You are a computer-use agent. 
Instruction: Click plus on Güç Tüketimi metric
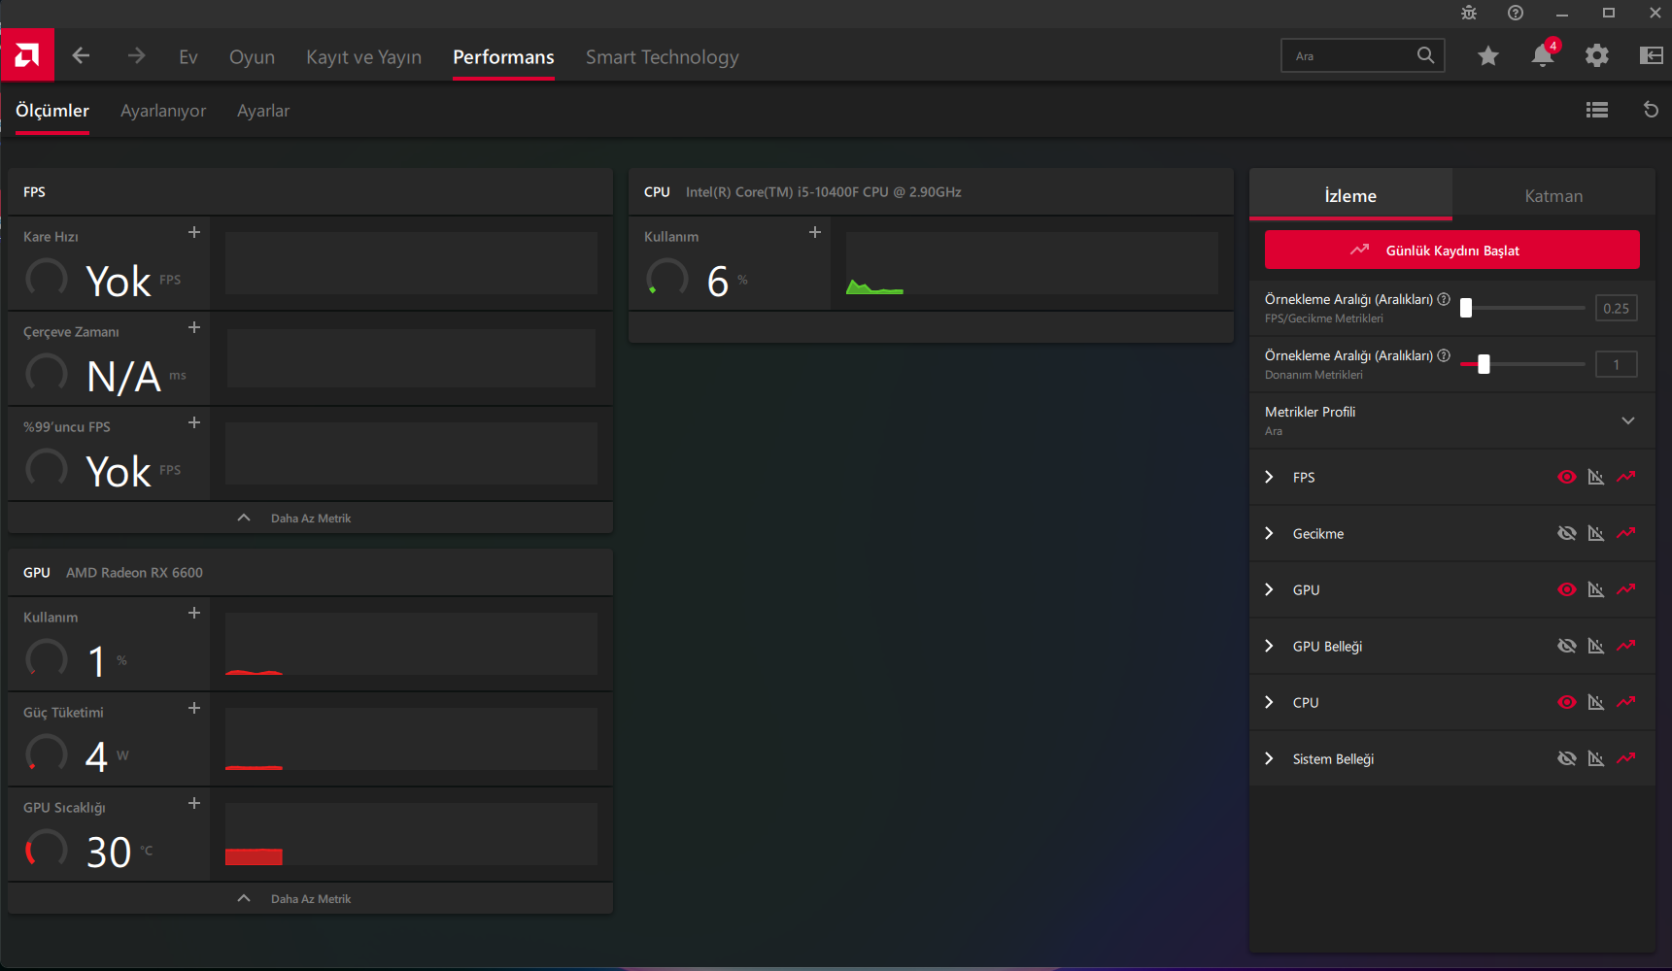coord(194,708)
